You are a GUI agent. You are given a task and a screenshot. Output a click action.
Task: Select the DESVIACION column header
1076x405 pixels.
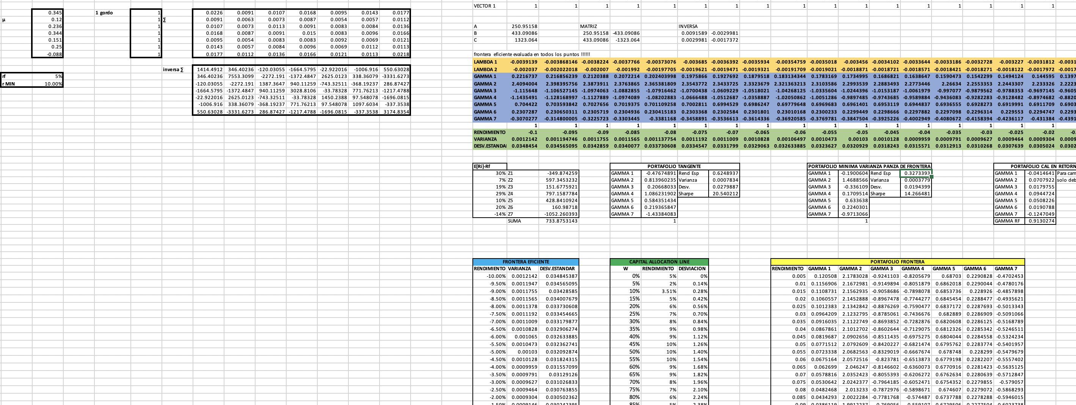(x=693, y=269)
